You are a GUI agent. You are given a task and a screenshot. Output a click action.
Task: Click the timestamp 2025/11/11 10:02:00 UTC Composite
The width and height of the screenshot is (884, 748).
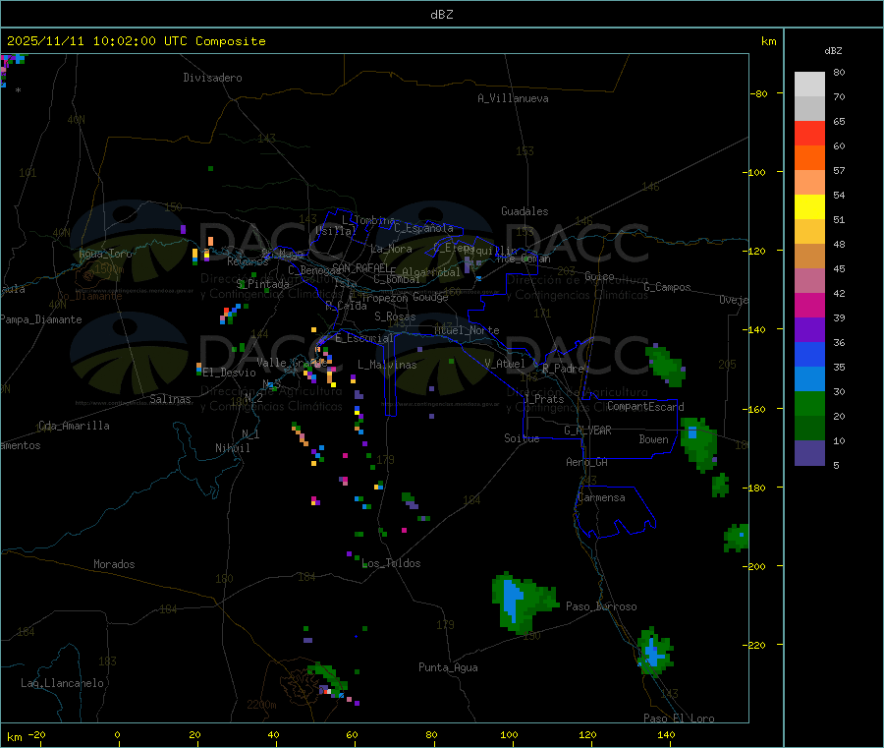pyautogui.click(x=136, y=41)
